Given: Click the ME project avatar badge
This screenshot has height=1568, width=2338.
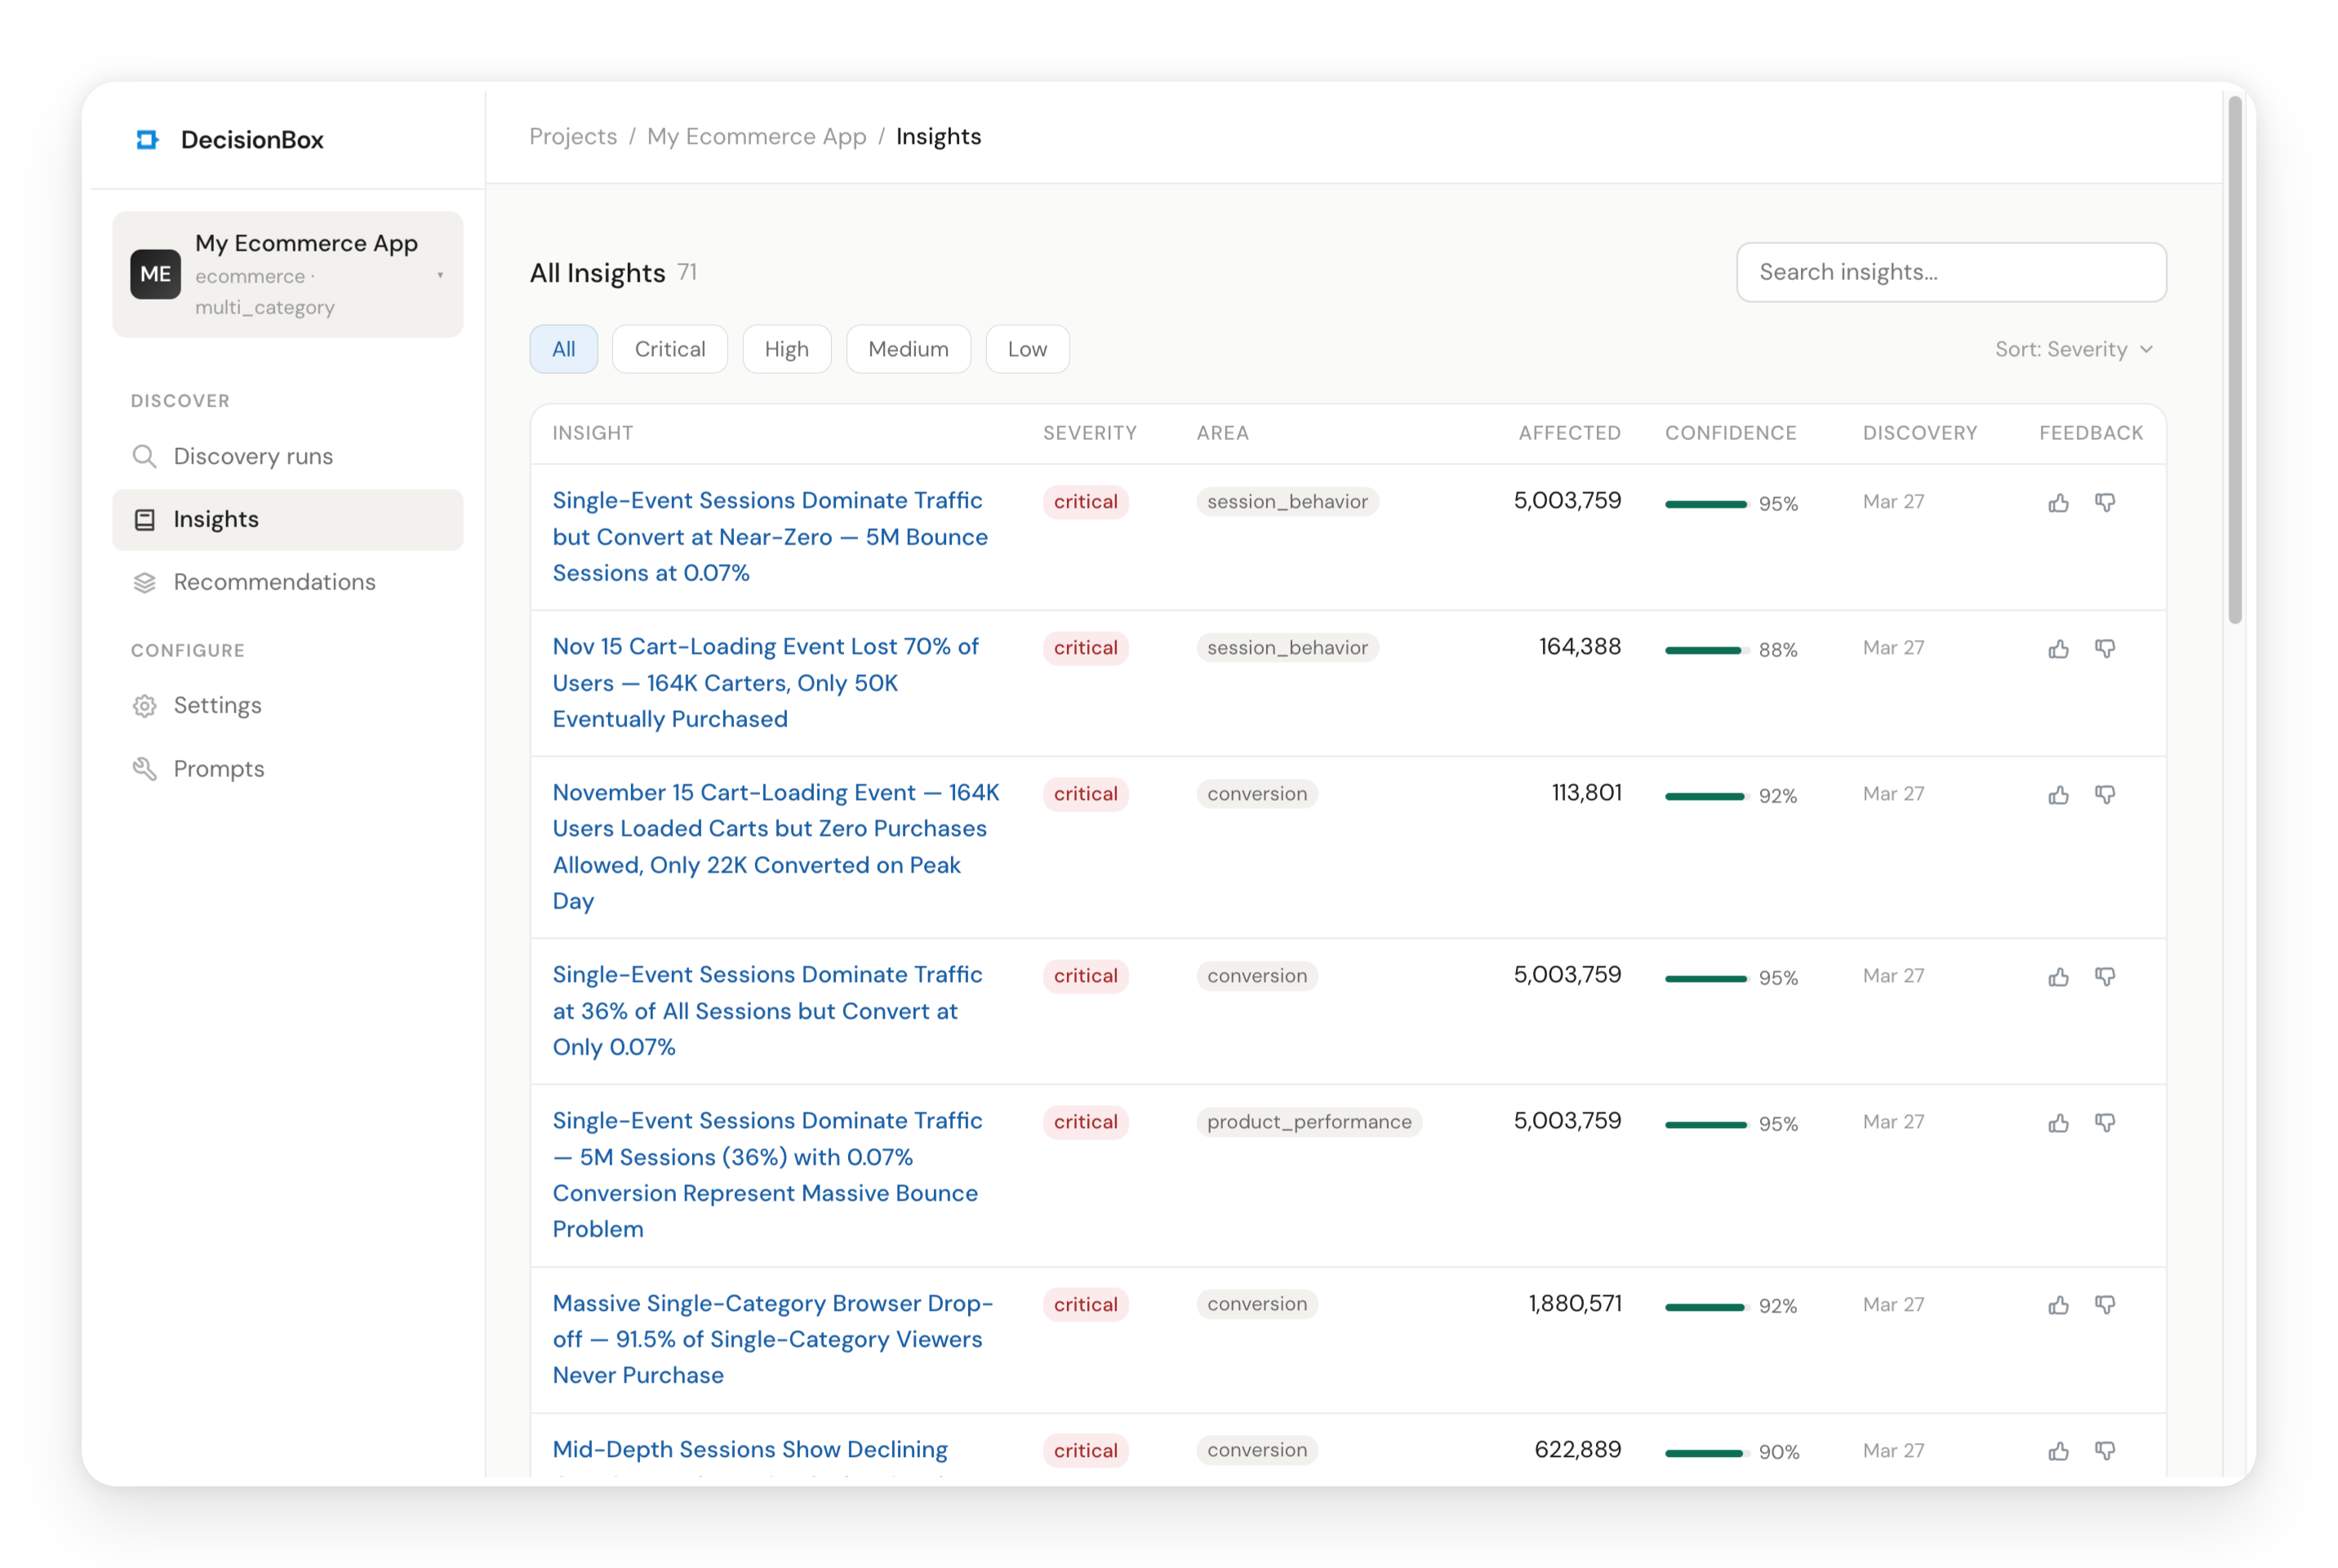Looking at the screenshot, I should pos(155,274).
